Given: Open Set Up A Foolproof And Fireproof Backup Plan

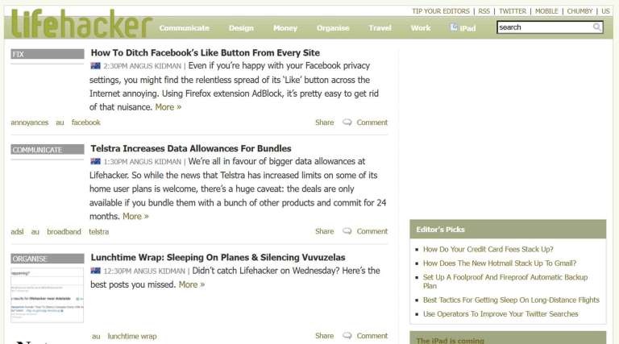Looking at the screenshot, I should click(505, 282).
